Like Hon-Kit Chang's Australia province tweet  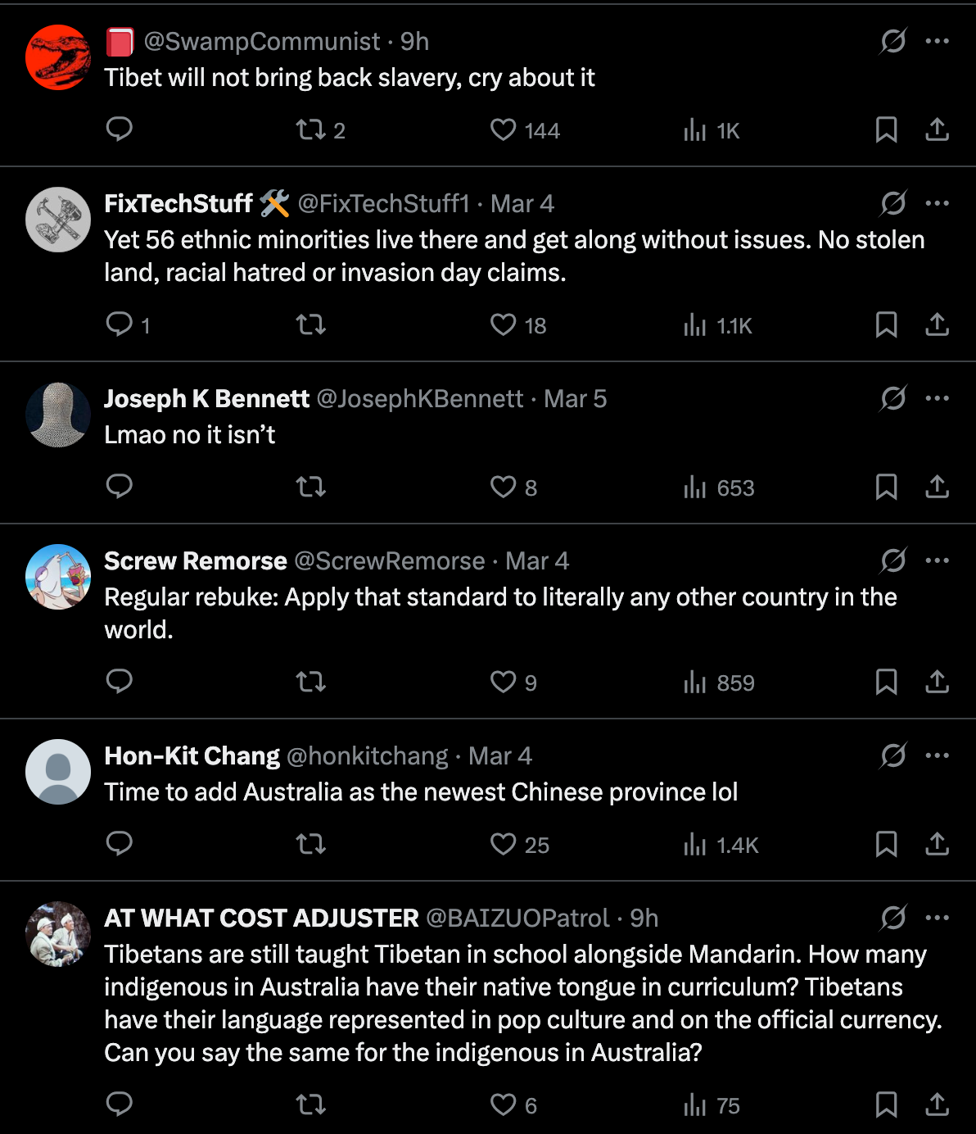tap(503, 844)
